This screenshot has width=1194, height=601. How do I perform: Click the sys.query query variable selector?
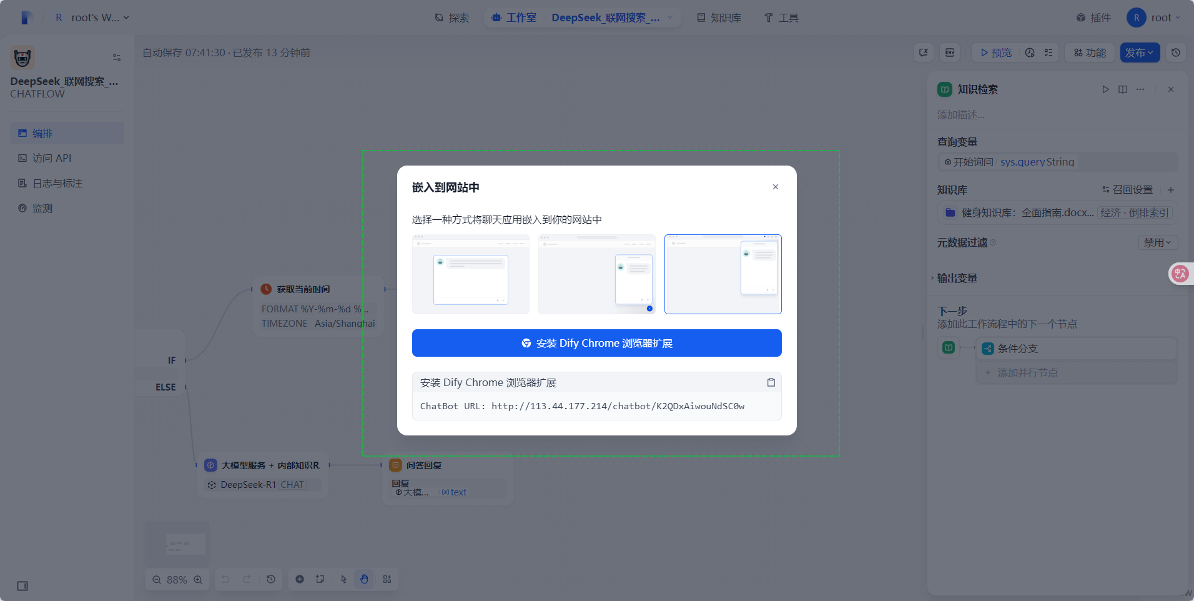click(x=1057, y=162)
